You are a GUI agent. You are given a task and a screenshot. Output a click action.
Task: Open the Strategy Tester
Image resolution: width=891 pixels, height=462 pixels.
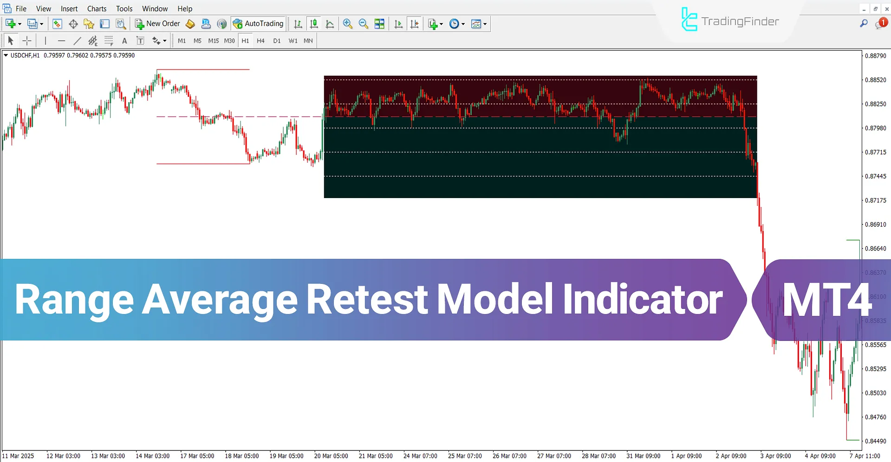pyautogui.click(x=121, y=24)
